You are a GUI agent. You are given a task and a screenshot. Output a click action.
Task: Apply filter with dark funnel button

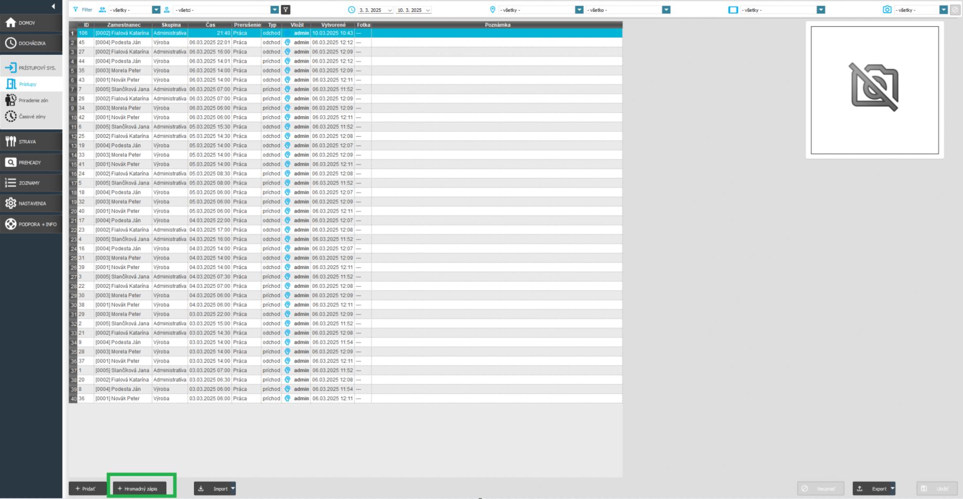tap(285, 9)
